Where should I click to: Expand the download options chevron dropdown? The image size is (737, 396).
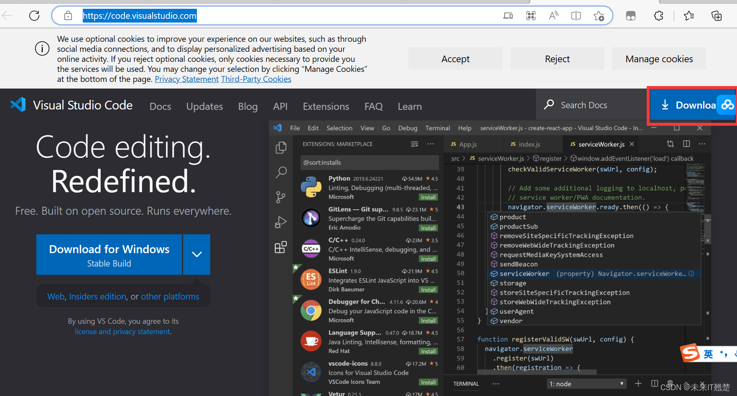197,254
